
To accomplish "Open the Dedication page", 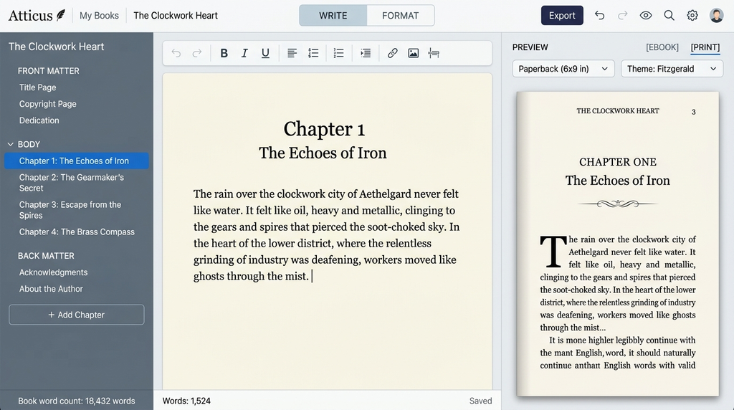I will pos(39,120).
